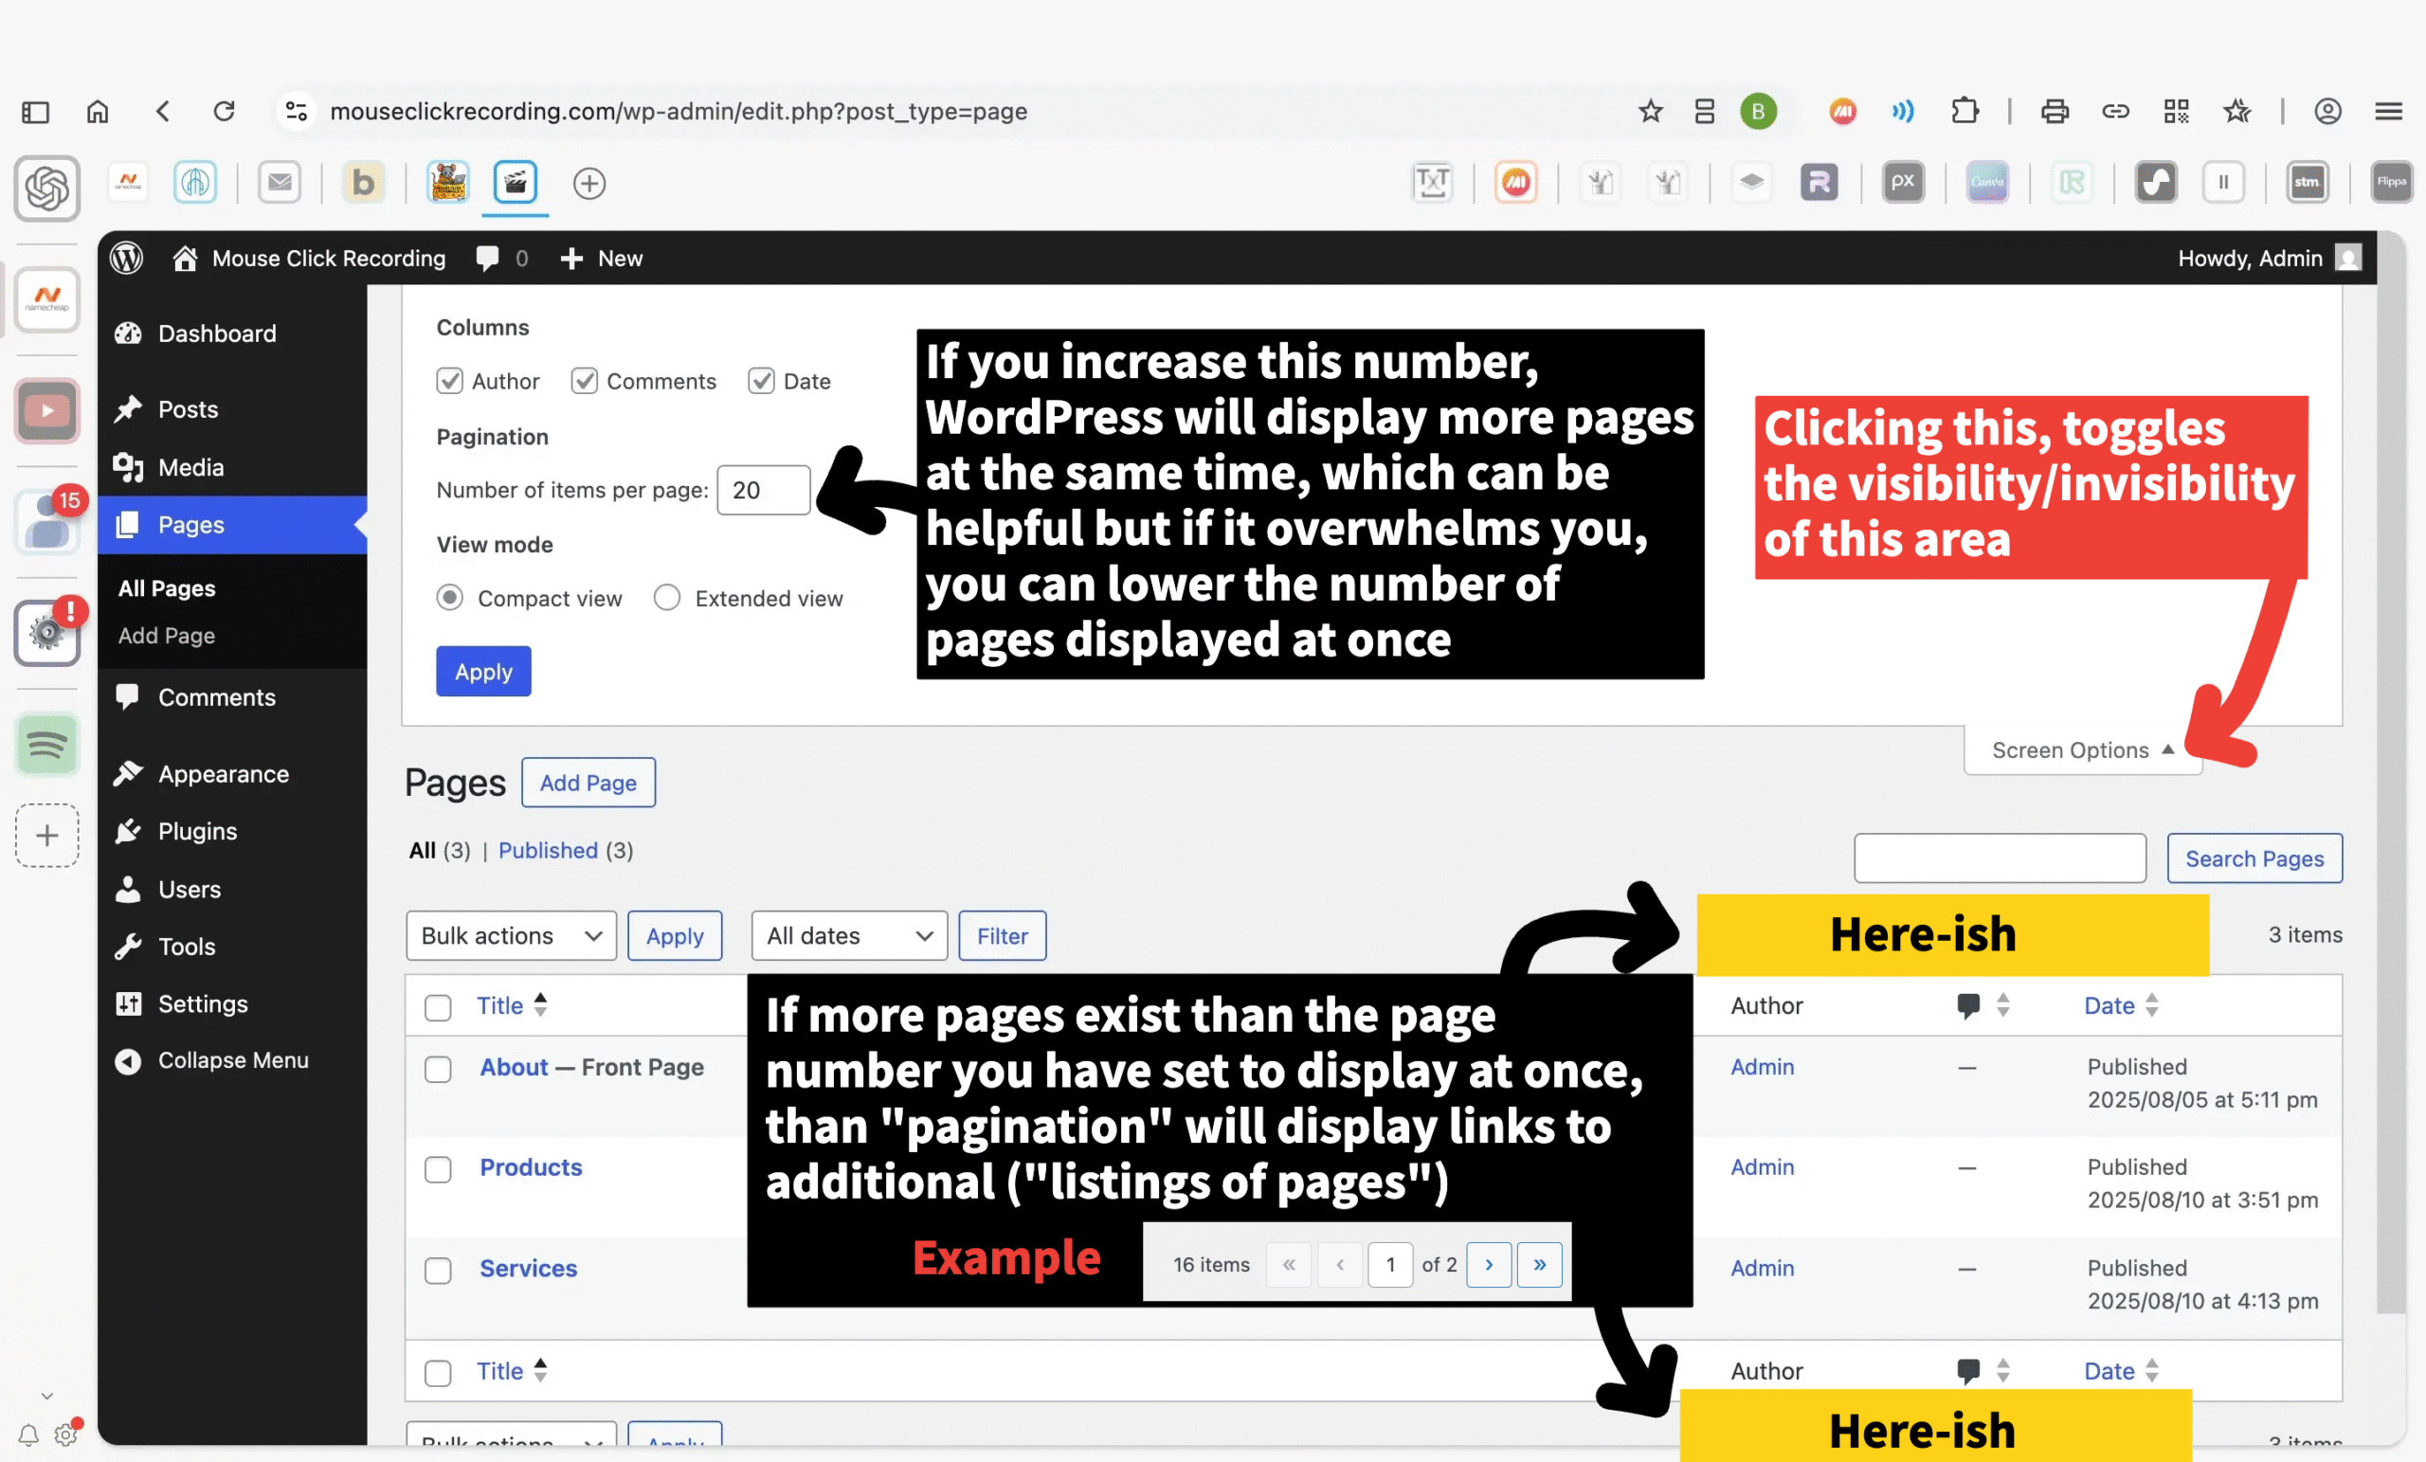This screenshot has width=2426, height=1462.
Task: Click the WordPress logo icon
Action: [x=127, y=258]
